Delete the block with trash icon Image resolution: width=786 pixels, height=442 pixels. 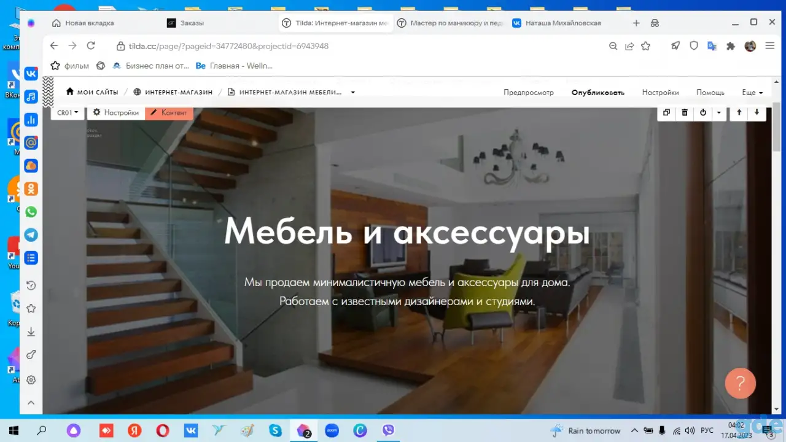685,112
